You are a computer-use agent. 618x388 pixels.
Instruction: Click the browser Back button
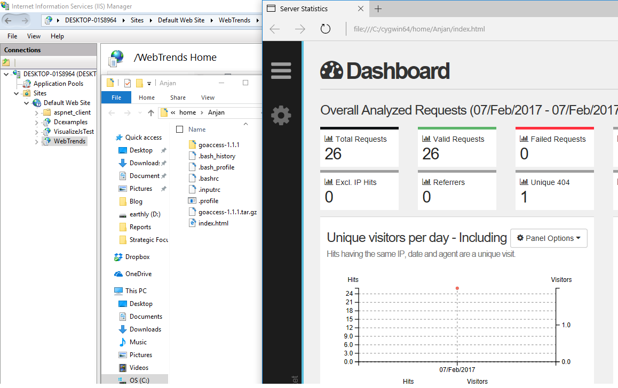(274, 29)
